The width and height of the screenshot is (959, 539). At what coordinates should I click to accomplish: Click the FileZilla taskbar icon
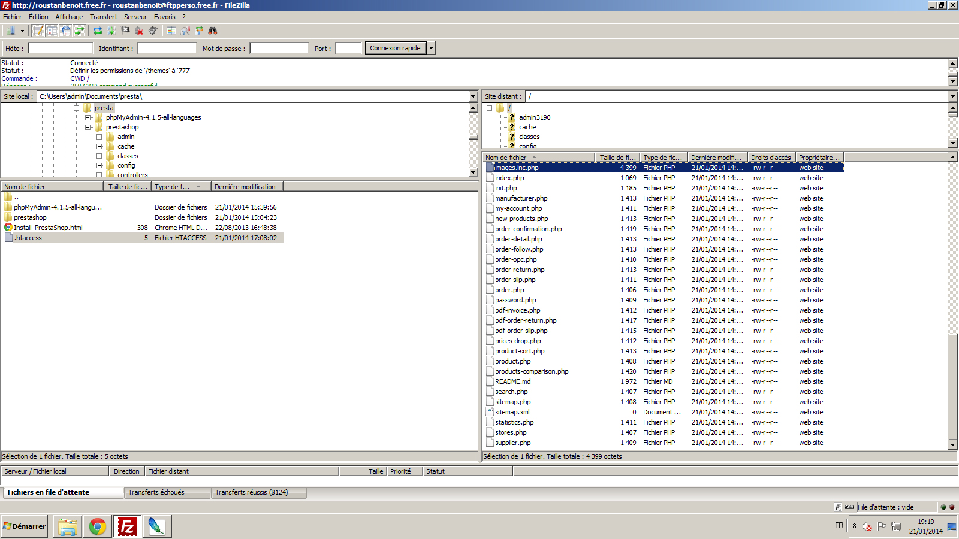click(x=128, y=526)
